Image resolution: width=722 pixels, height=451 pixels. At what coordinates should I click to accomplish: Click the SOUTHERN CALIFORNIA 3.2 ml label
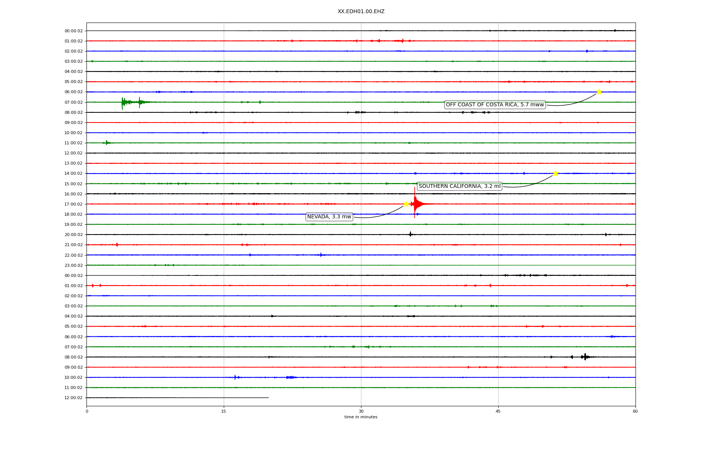[460, 186]
